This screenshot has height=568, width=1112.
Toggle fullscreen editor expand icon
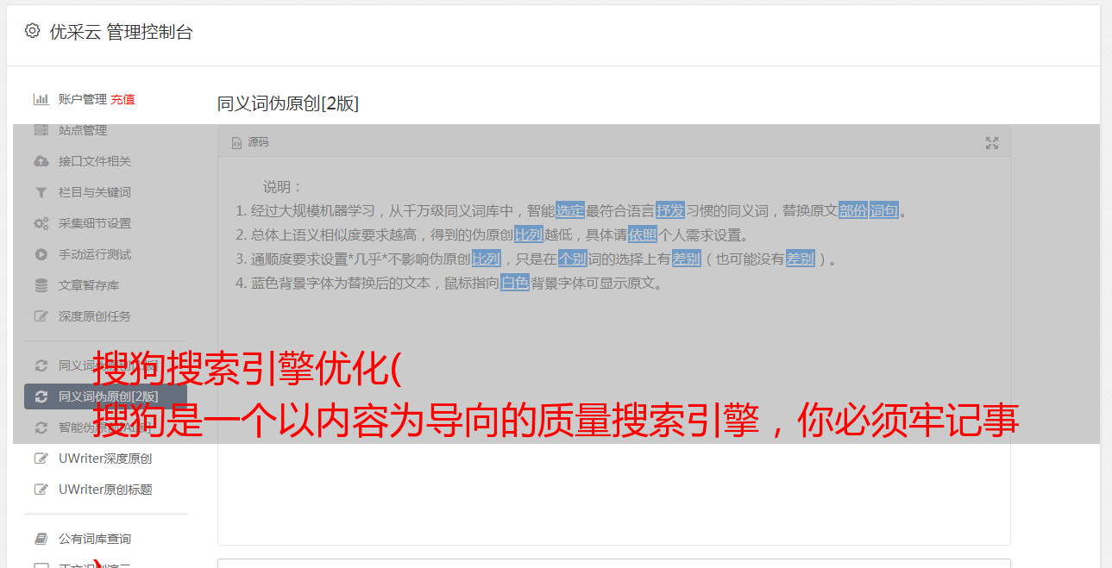click(992, 143)
